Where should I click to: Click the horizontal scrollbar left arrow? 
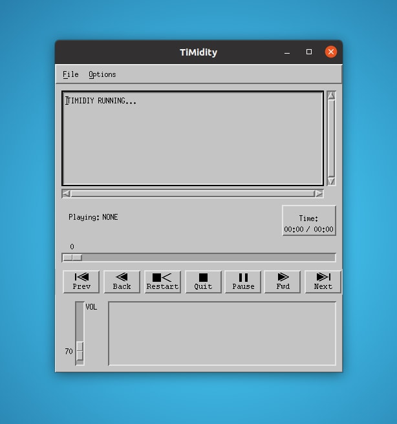[66, 194]
